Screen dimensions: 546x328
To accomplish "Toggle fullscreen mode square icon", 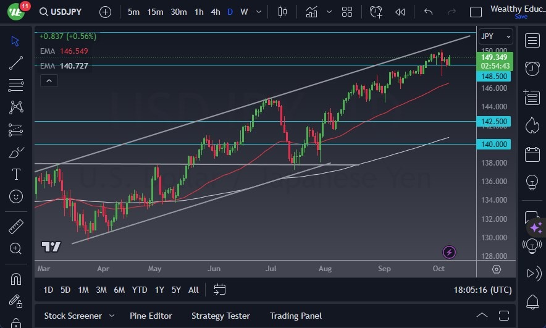I will pyautogui.click(x=476, y=12).
